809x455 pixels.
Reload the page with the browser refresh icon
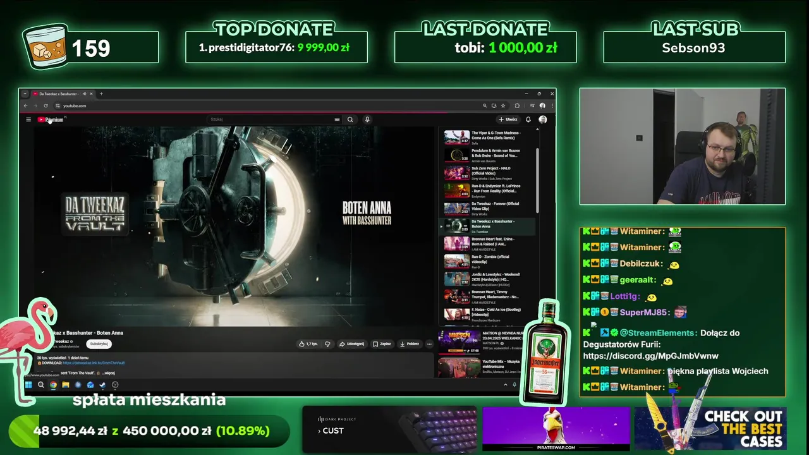[x=46, y=106]
